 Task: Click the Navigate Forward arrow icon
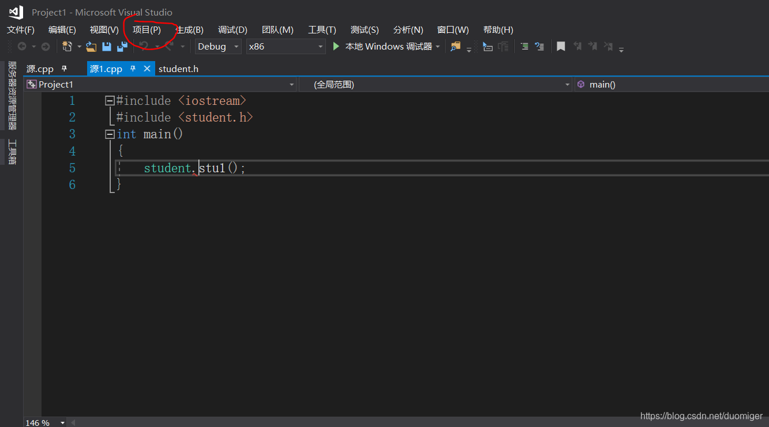coord(45,47)
